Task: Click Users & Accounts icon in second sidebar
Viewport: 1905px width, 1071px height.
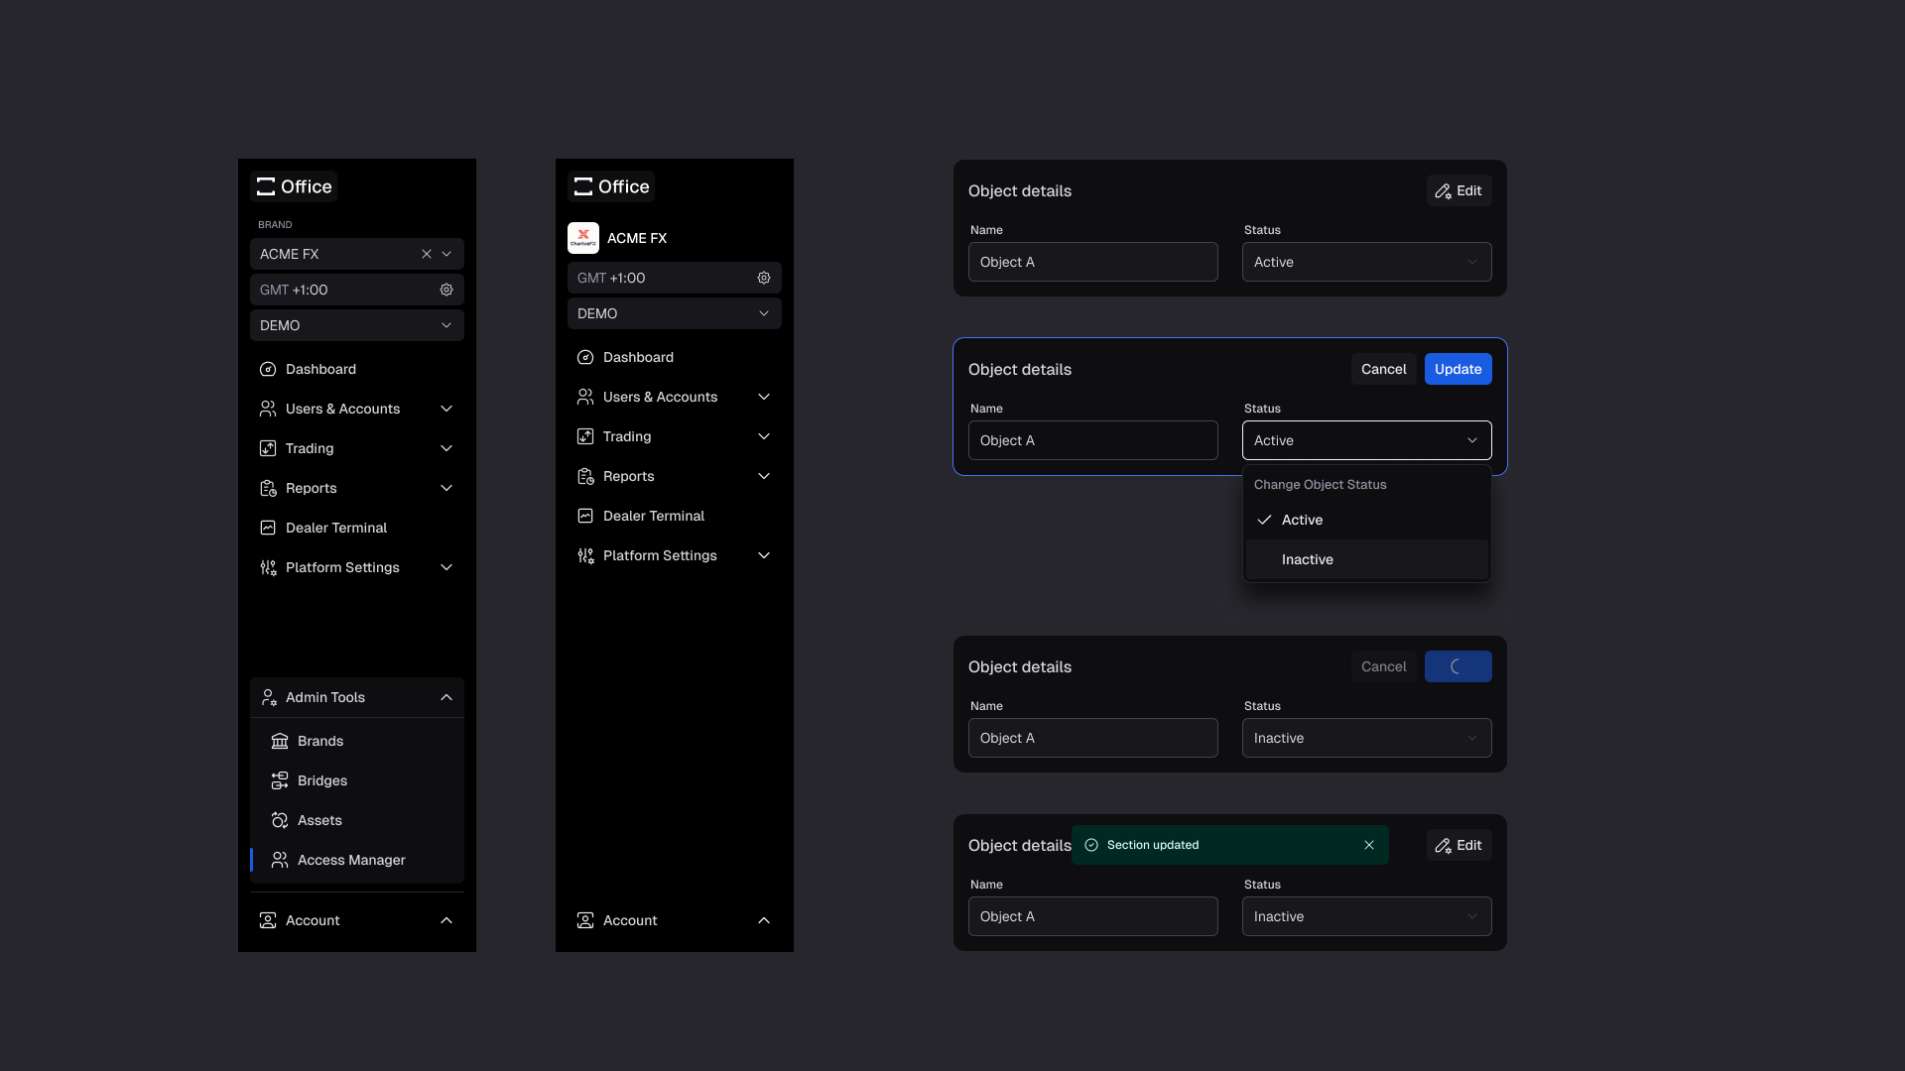Action: (585, 397)
